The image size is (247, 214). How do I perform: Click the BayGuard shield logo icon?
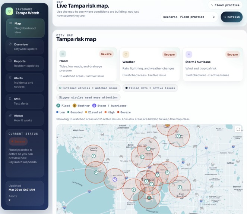9,11
